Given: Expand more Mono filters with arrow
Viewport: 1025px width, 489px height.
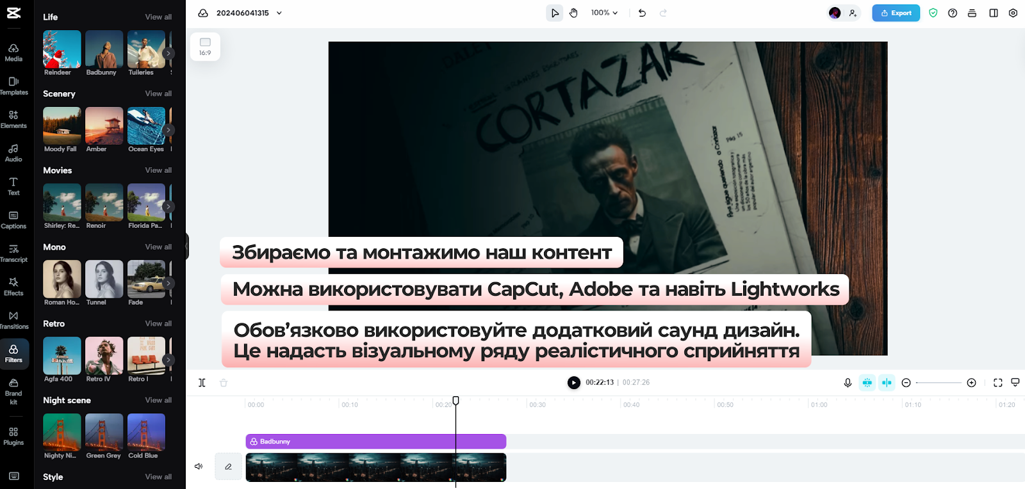Looking at the screenshot, I should [168, 283].
